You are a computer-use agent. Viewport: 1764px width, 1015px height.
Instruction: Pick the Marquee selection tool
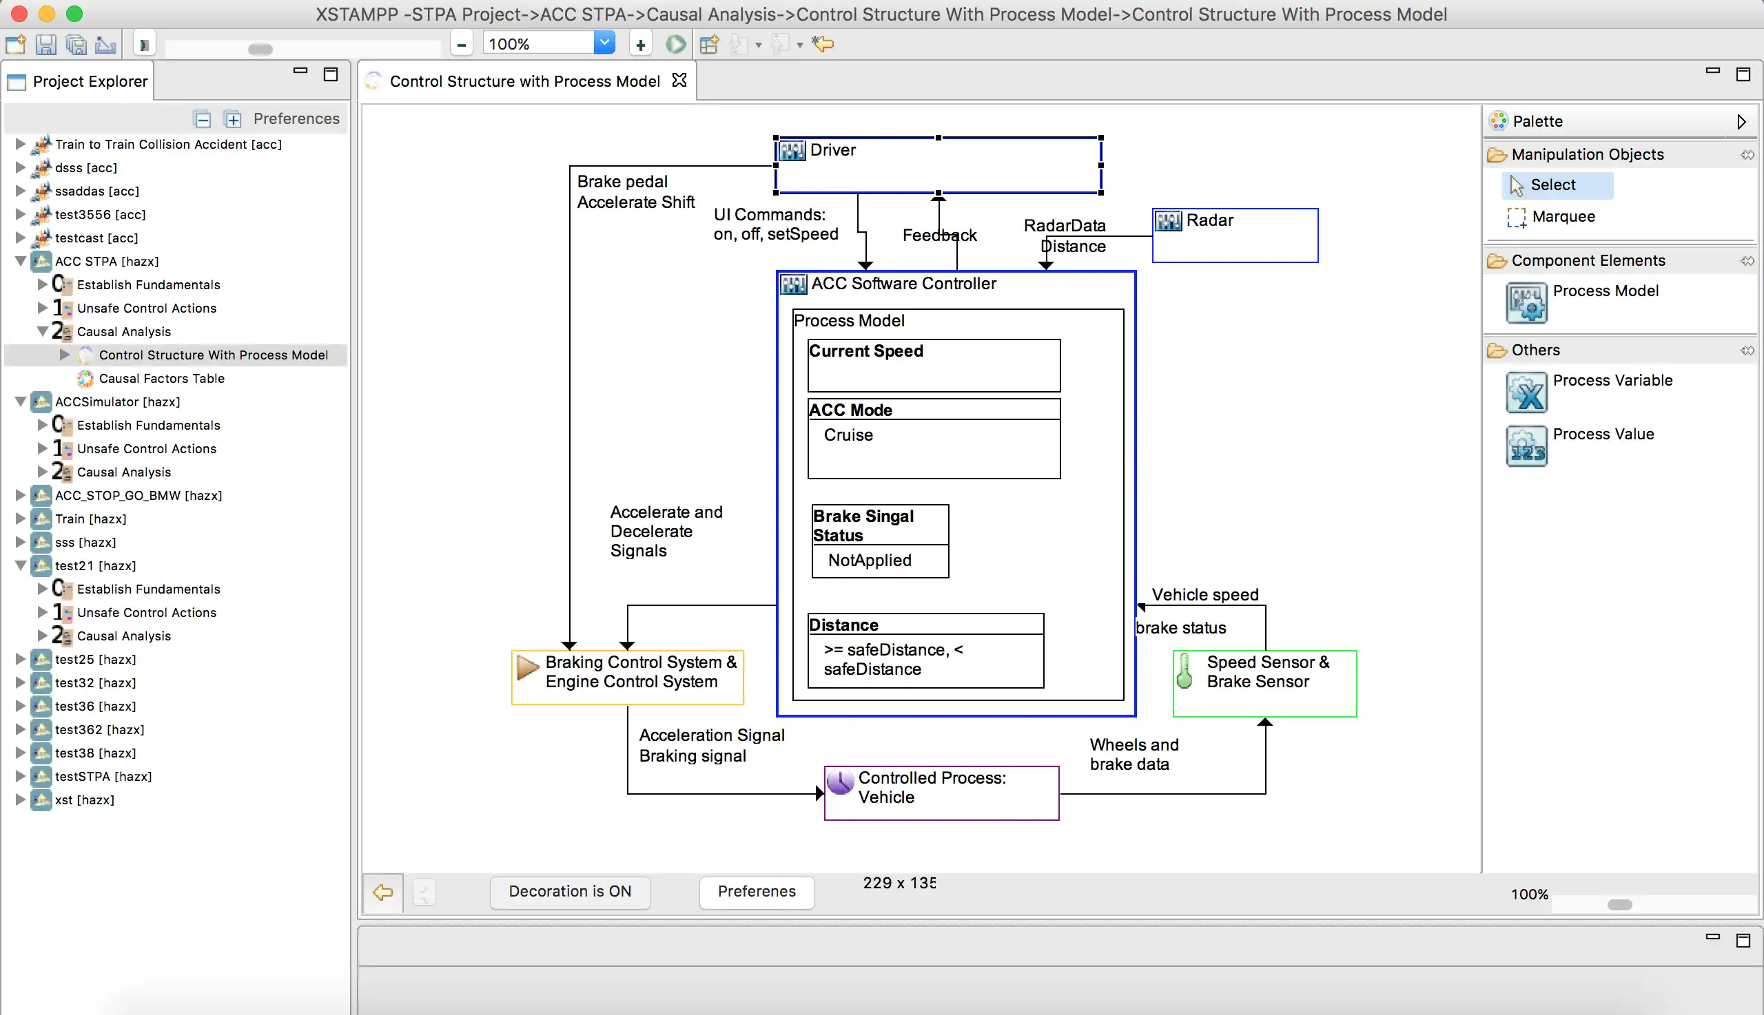[x=1562, y=217]
